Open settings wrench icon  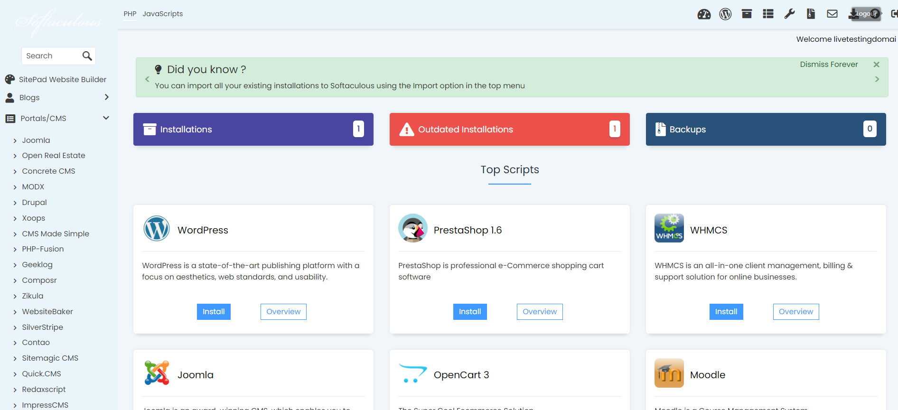(789, 14)
